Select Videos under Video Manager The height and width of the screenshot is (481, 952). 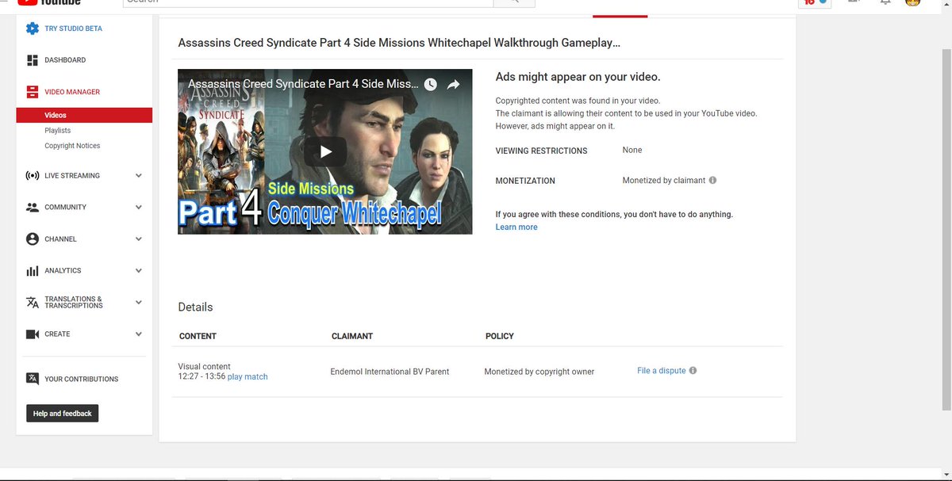point(84,116)
